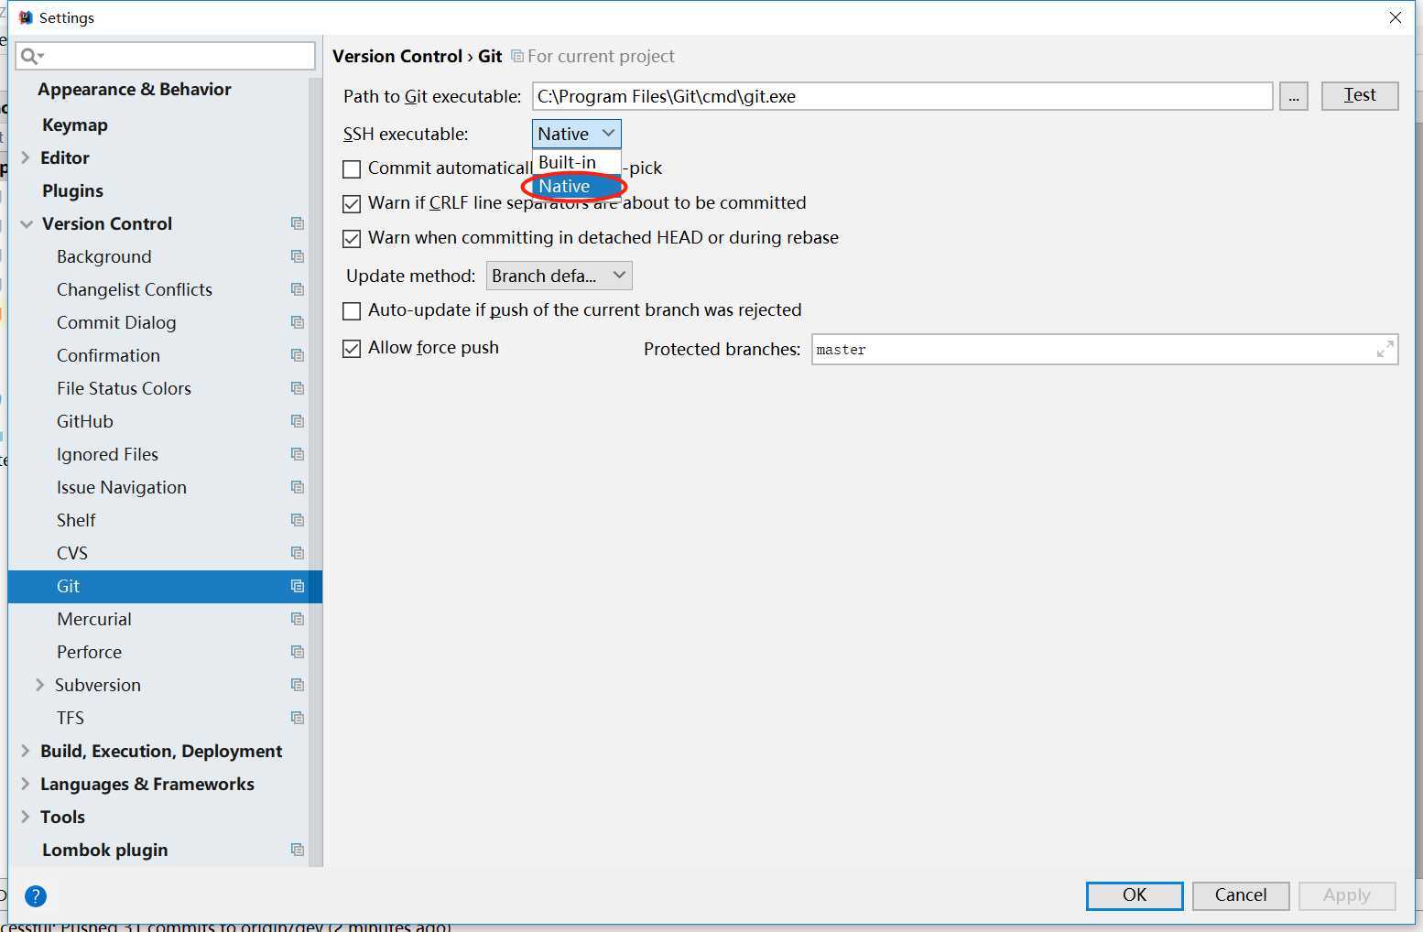Screen dimensions: 1423x932
Task: Click the Test button for Git executable
Action: coord(1360,95)
